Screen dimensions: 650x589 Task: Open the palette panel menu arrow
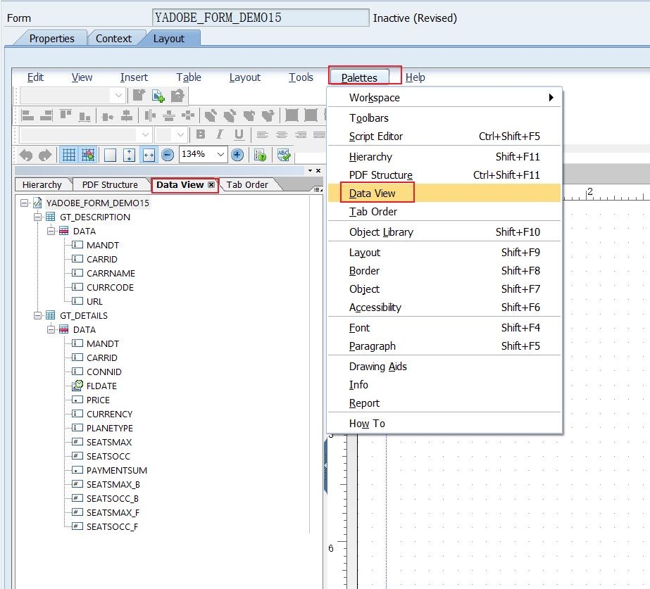318,189
